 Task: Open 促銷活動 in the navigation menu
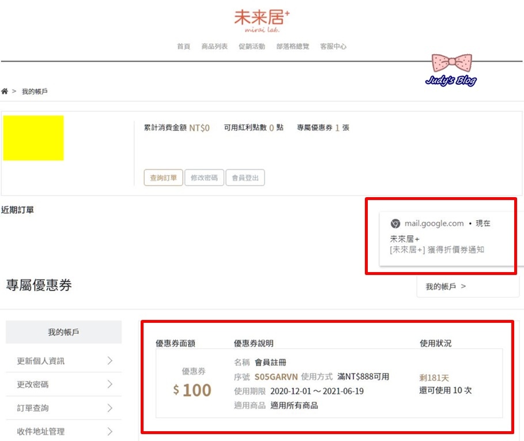pyautogui.click(x=252, y=47)
